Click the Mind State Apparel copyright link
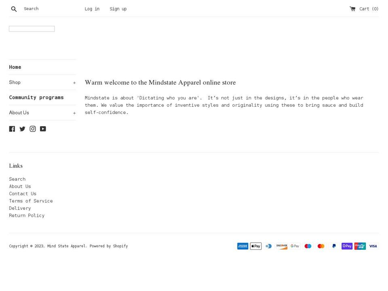The width and height of the screenshot is (388, 291). point(67,246)
